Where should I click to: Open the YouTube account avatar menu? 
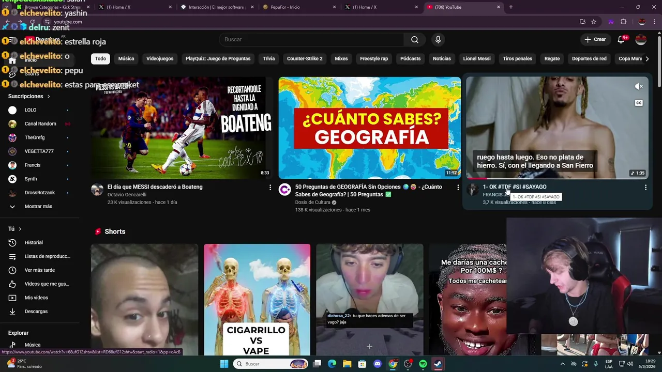point(641,40)
